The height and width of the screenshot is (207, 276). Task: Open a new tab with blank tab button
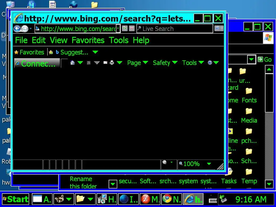[64, 63]
